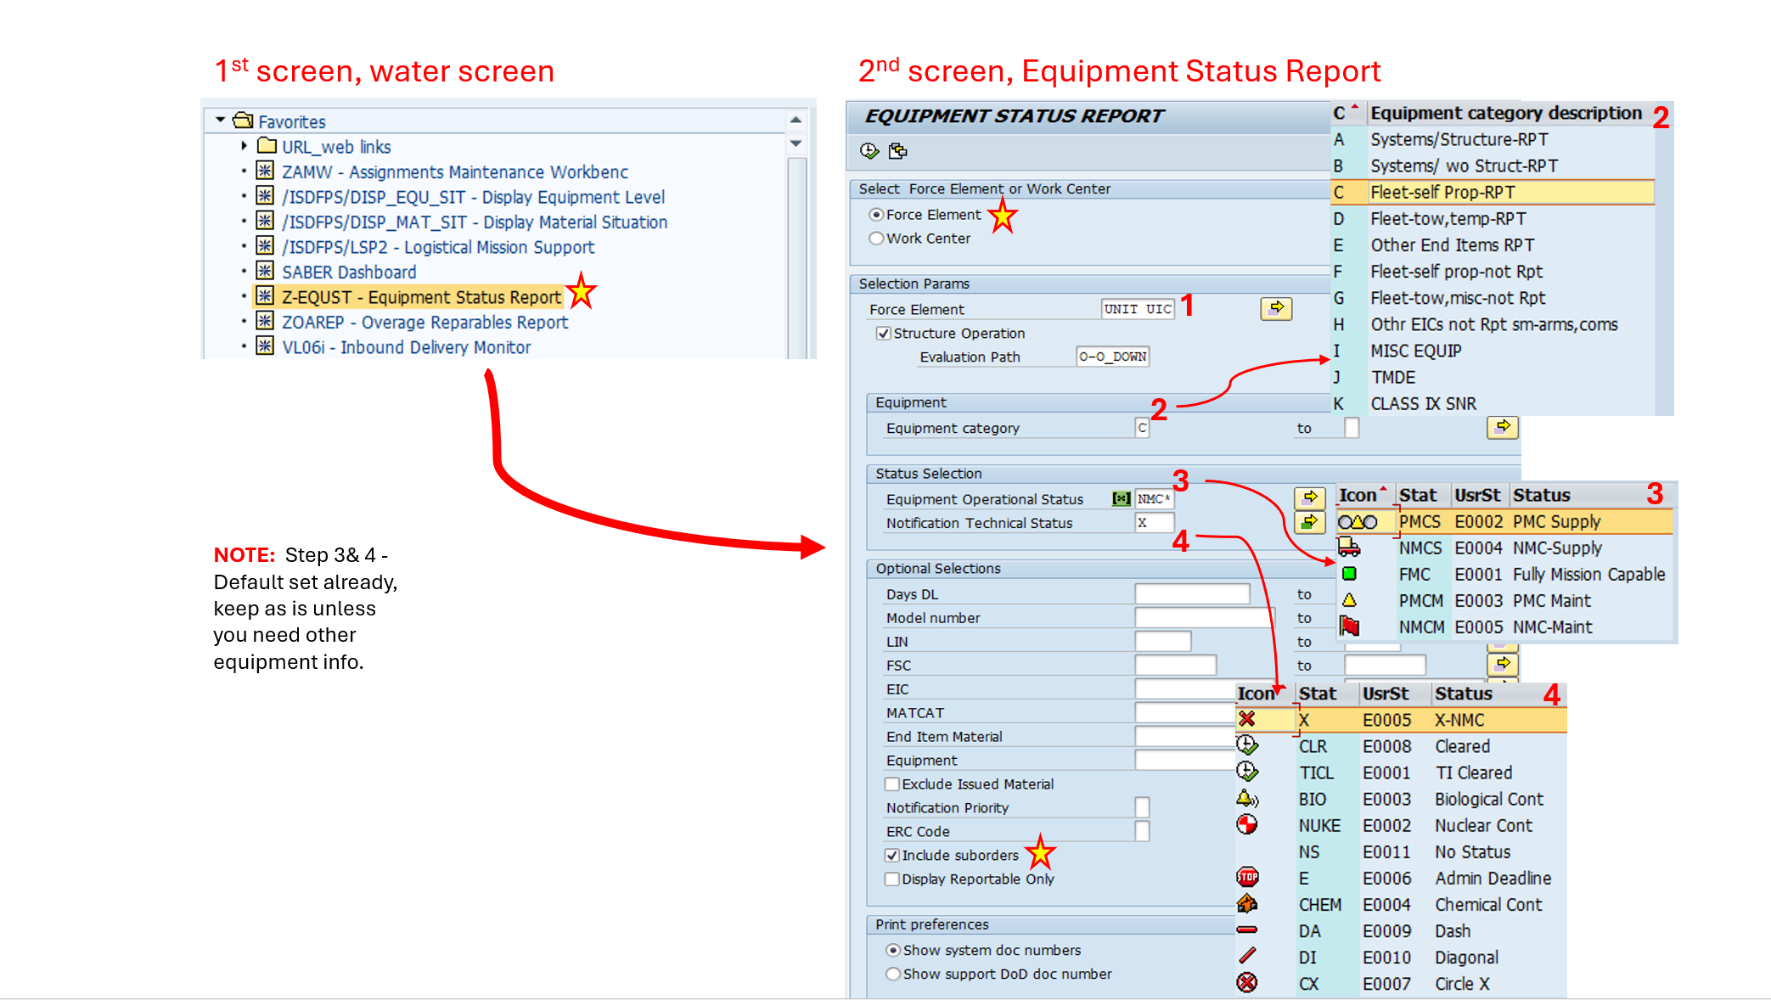The image size is (1771, 1000).
Task: Select the NUKE Nuclear Cont icon
Action: point(1247,824)
